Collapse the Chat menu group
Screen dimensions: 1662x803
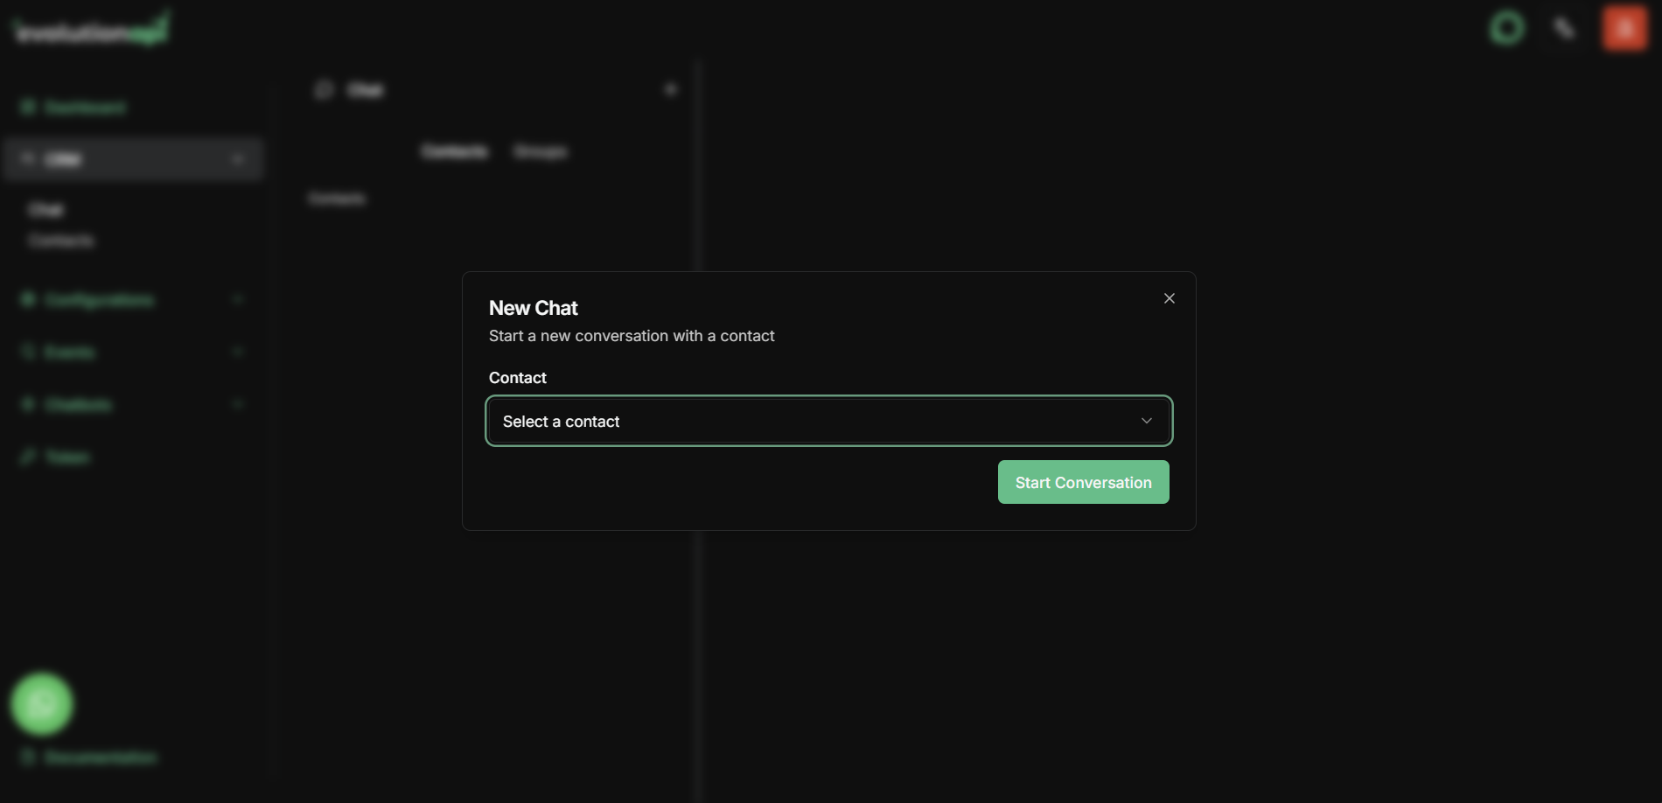point(237,159)
